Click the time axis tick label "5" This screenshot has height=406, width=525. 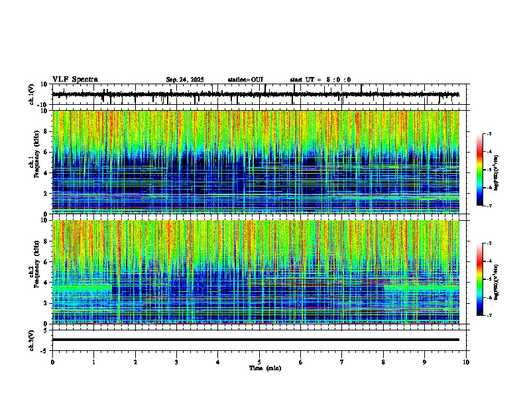click(x=259, y=362)
